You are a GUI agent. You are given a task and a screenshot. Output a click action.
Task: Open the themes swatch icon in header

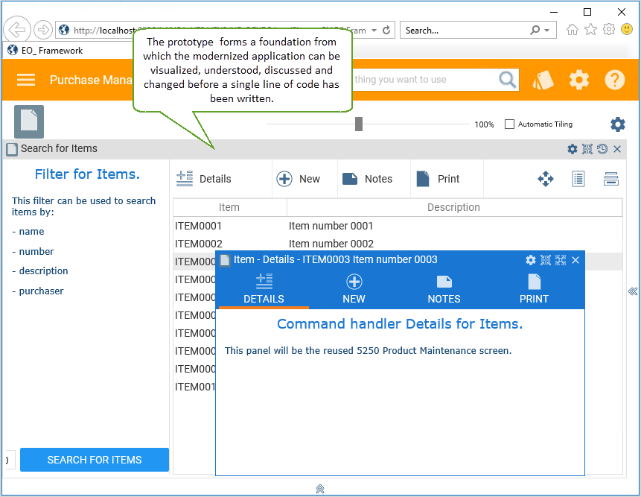(543, 80)
